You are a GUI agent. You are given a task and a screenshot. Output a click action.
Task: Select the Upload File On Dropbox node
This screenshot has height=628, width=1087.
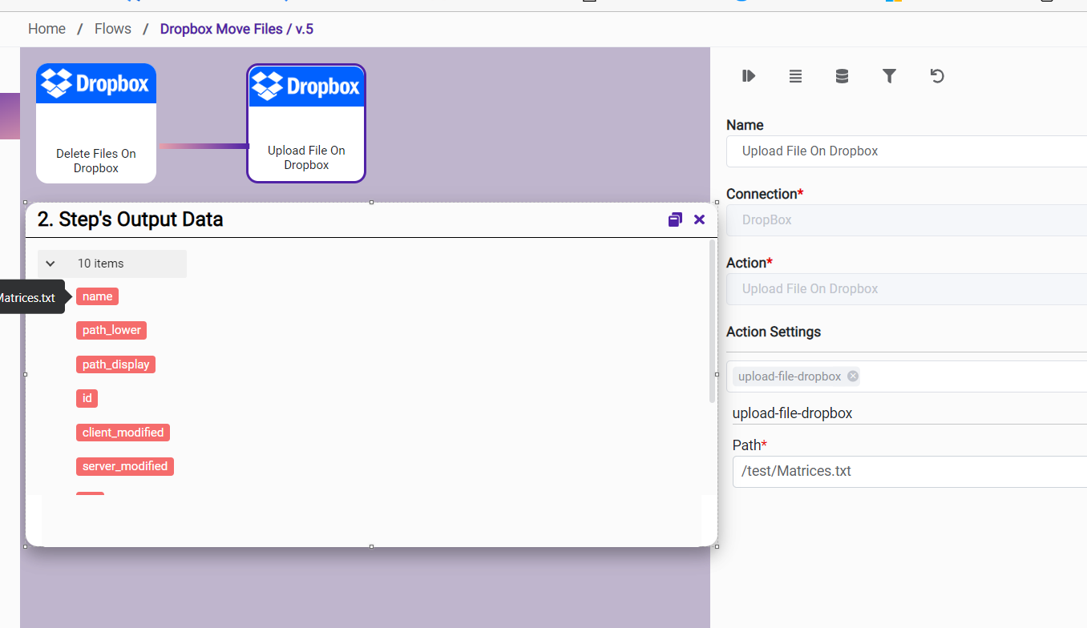[x=306, y=123]
